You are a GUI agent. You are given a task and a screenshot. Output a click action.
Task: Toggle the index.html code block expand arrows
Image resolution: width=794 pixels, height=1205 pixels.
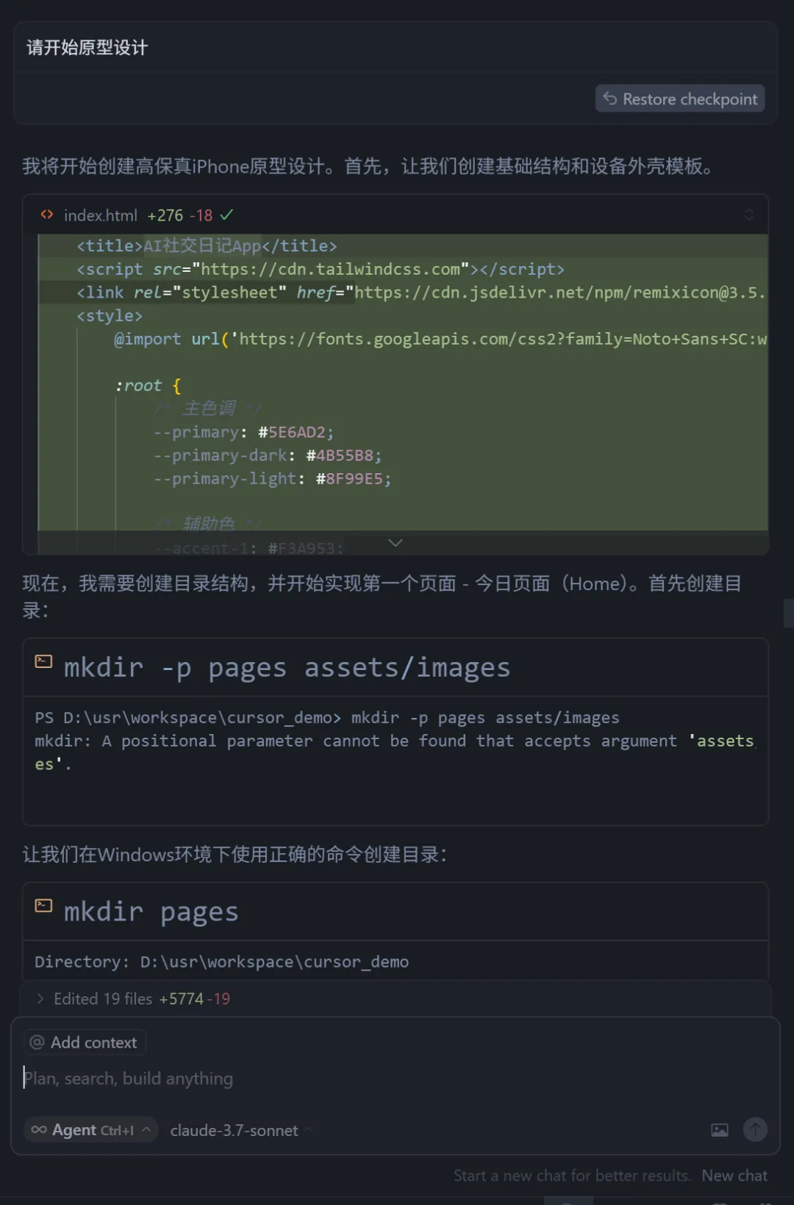pyautogui.click(x=748, y=215)
